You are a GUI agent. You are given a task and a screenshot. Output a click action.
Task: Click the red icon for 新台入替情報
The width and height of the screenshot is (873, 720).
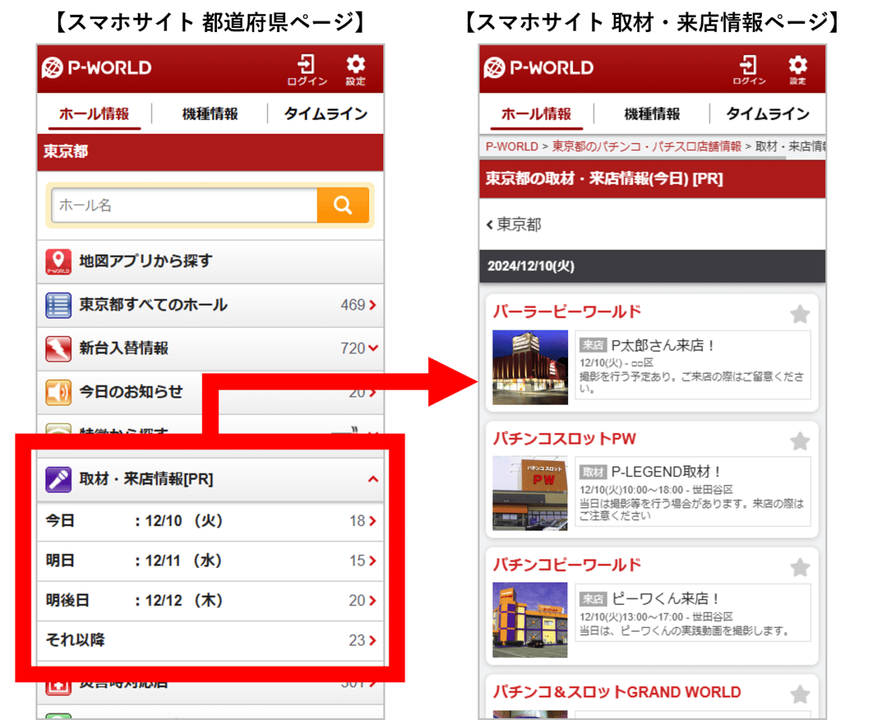pos(59,349)
